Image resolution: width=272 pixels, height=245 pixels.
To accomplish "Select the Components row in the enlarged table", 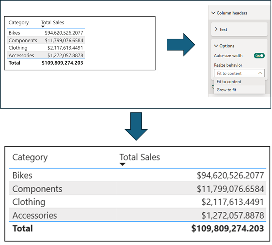I will click(37, 189).
